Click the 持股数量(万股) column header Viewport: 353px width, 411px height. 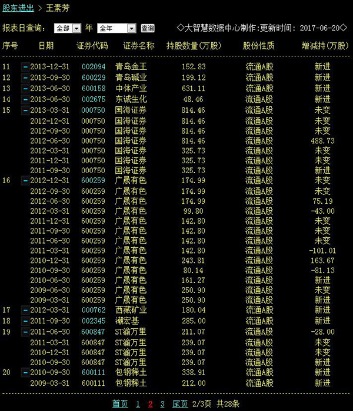(x=194, y=46)
